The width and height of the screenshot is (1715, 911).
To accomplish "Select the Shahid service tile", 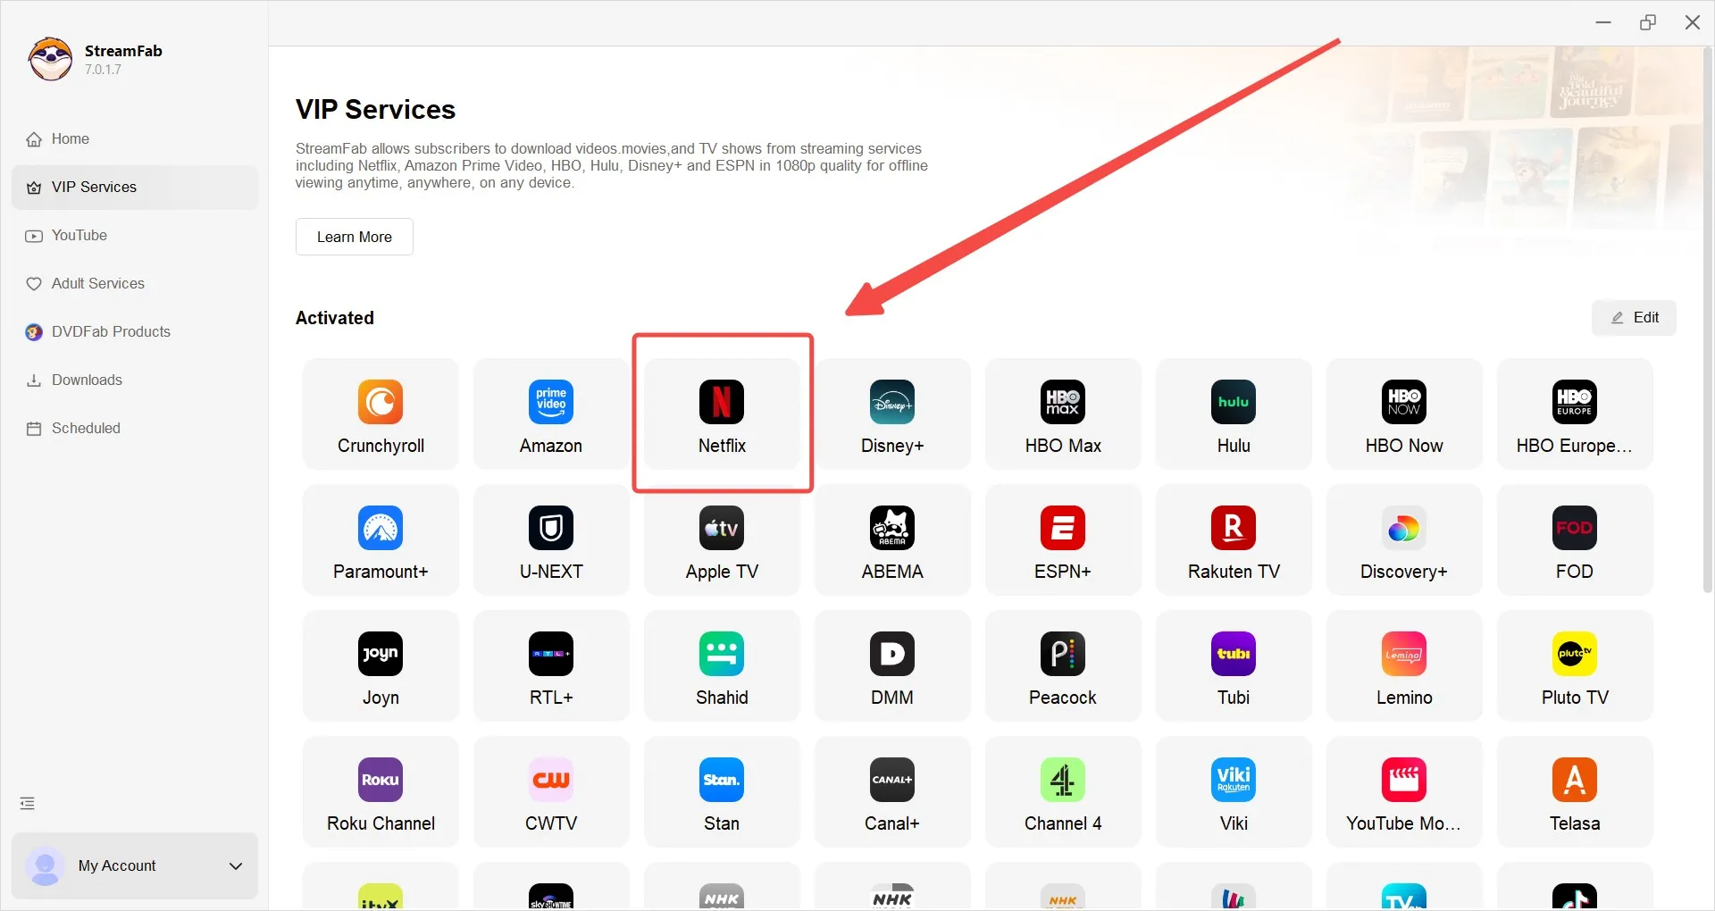I will (x=722, y=666).
